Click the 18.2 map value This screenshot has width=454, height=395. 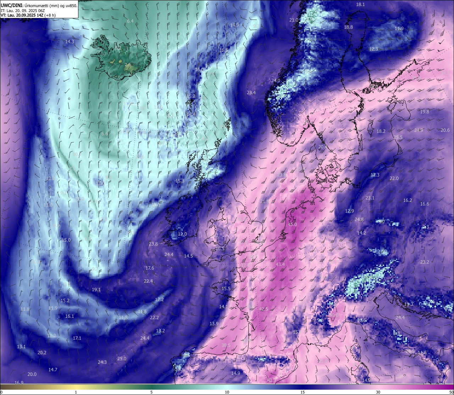[x=381, y=131]
